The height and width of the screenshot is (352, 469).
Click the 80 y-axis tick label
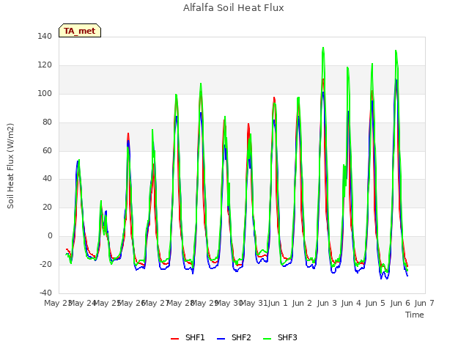(47, 122)
